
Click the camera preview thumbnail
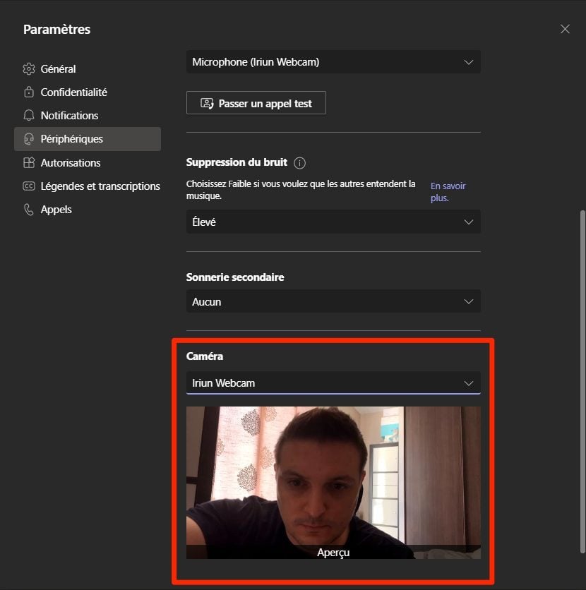point(333,483)
